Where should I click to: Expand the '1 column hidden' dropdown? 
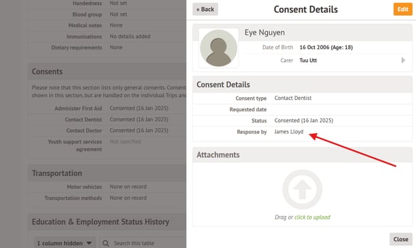65,243
